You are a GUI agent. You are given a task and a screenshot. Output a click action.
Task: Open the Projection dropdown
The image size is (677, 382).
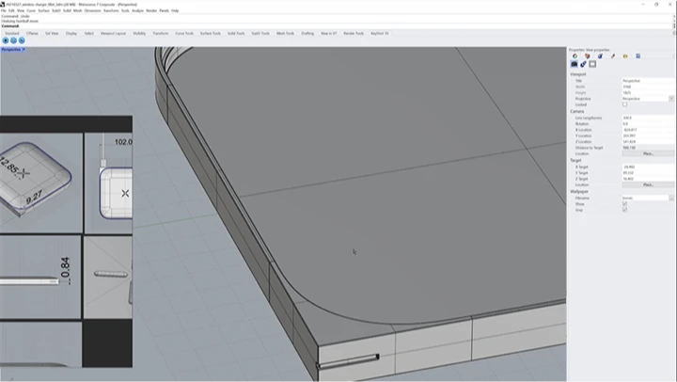671,99
